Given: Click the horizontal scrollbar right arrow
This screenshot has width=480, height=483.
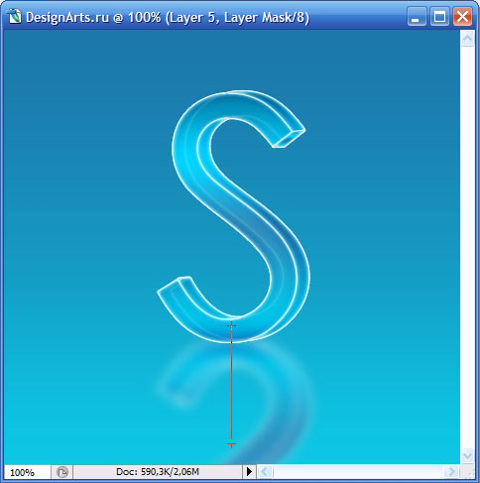Looking at the screenshot, I should tap(451, 471).
